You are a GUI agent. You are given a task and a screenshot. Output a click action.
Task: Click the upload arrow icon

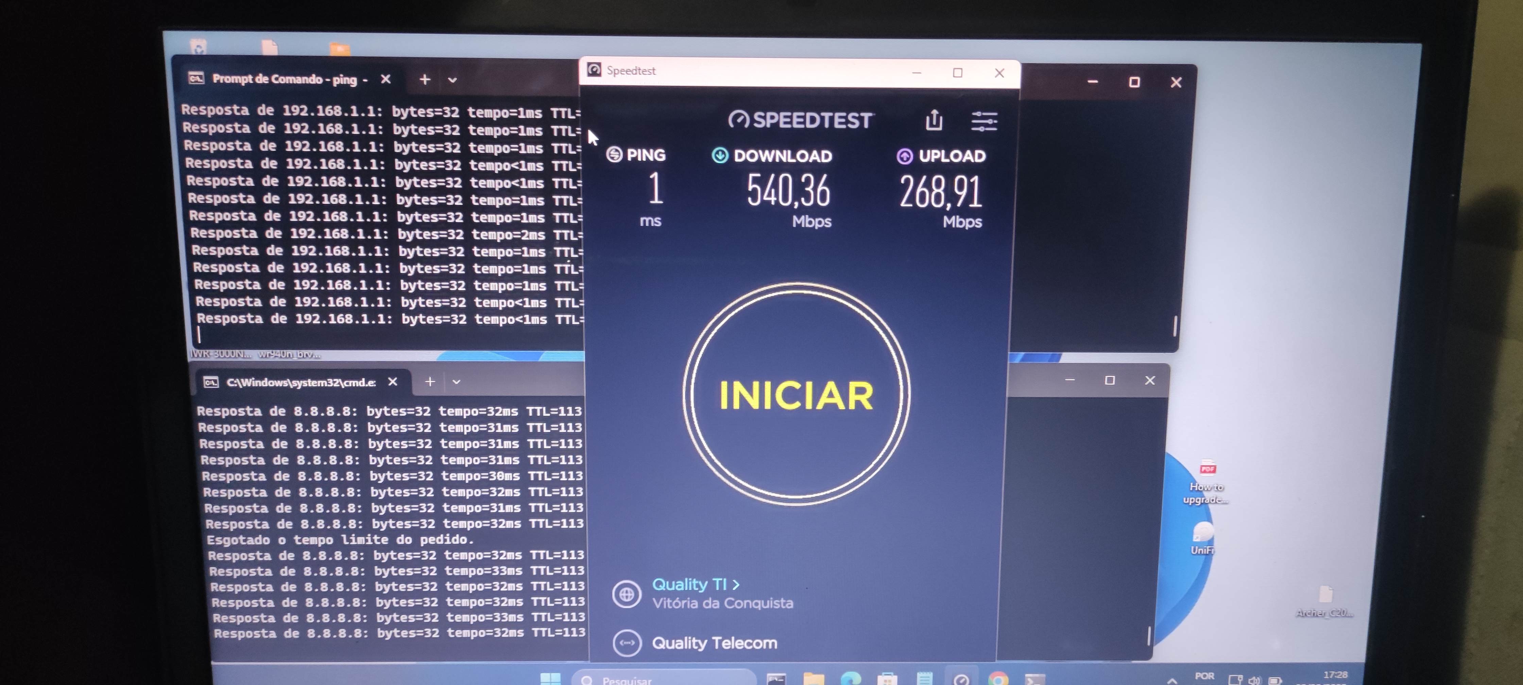905,156
